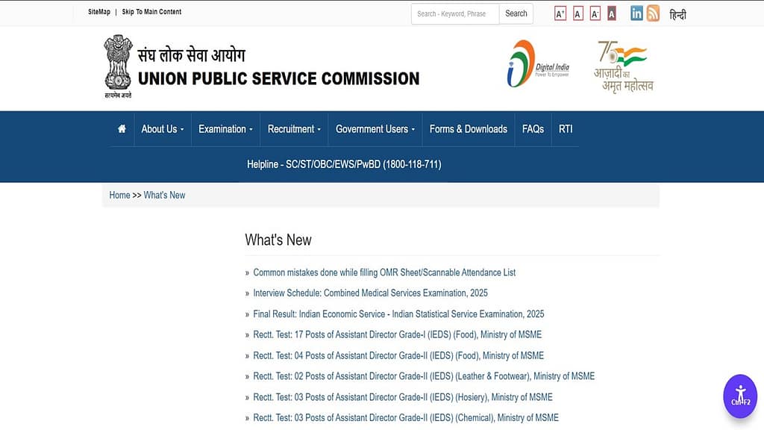Open the Government Users dropdown

click(375, 128)
